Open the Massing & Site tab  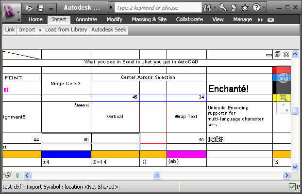149,19
